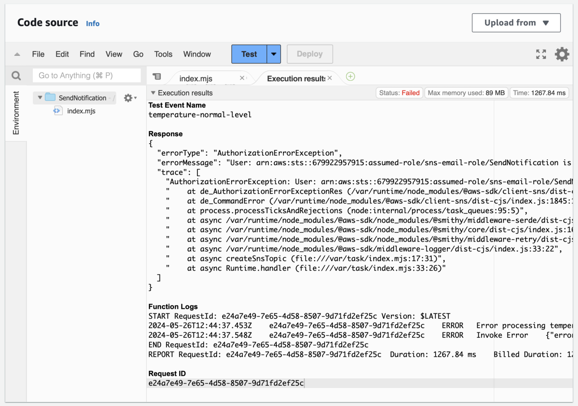Add a new tab with plus icon
The height and width of the screenshot is (406, 578).
350,77
